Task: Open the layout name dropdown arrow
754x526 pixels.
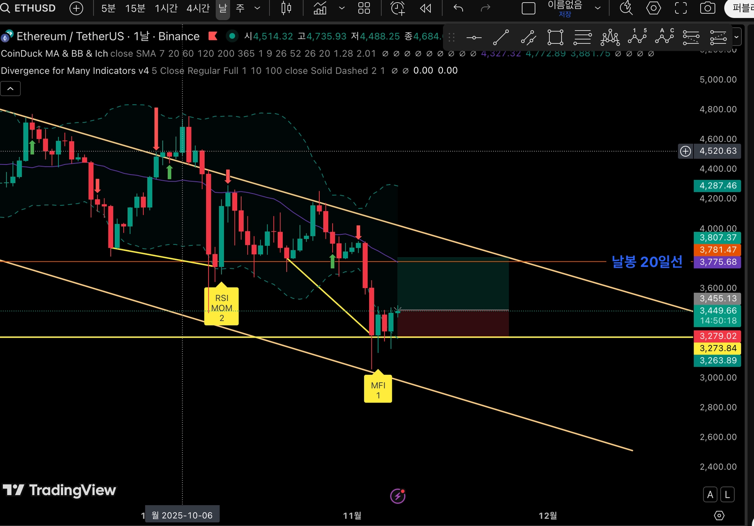Action: (x=598, y=8)
